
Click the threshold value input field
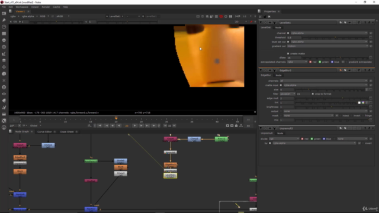point(294,38)
